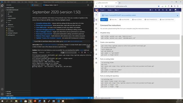Viewport: 183px width, 103px height.
Task: Add a new terminal with the plus icon
Action: (79, 53)
